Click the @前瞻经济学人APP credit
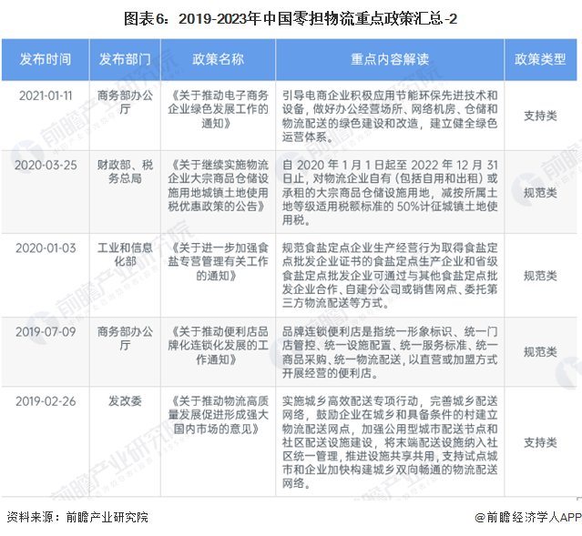Screen dimensions: 582x536 (x=528, y=518)
